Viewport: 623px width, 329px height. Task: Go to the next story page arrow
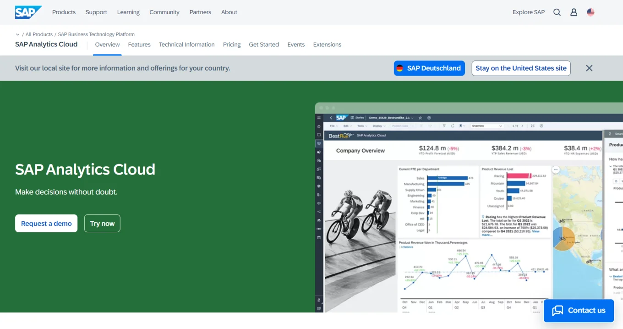pyautogui.click(x=522, y=126)
